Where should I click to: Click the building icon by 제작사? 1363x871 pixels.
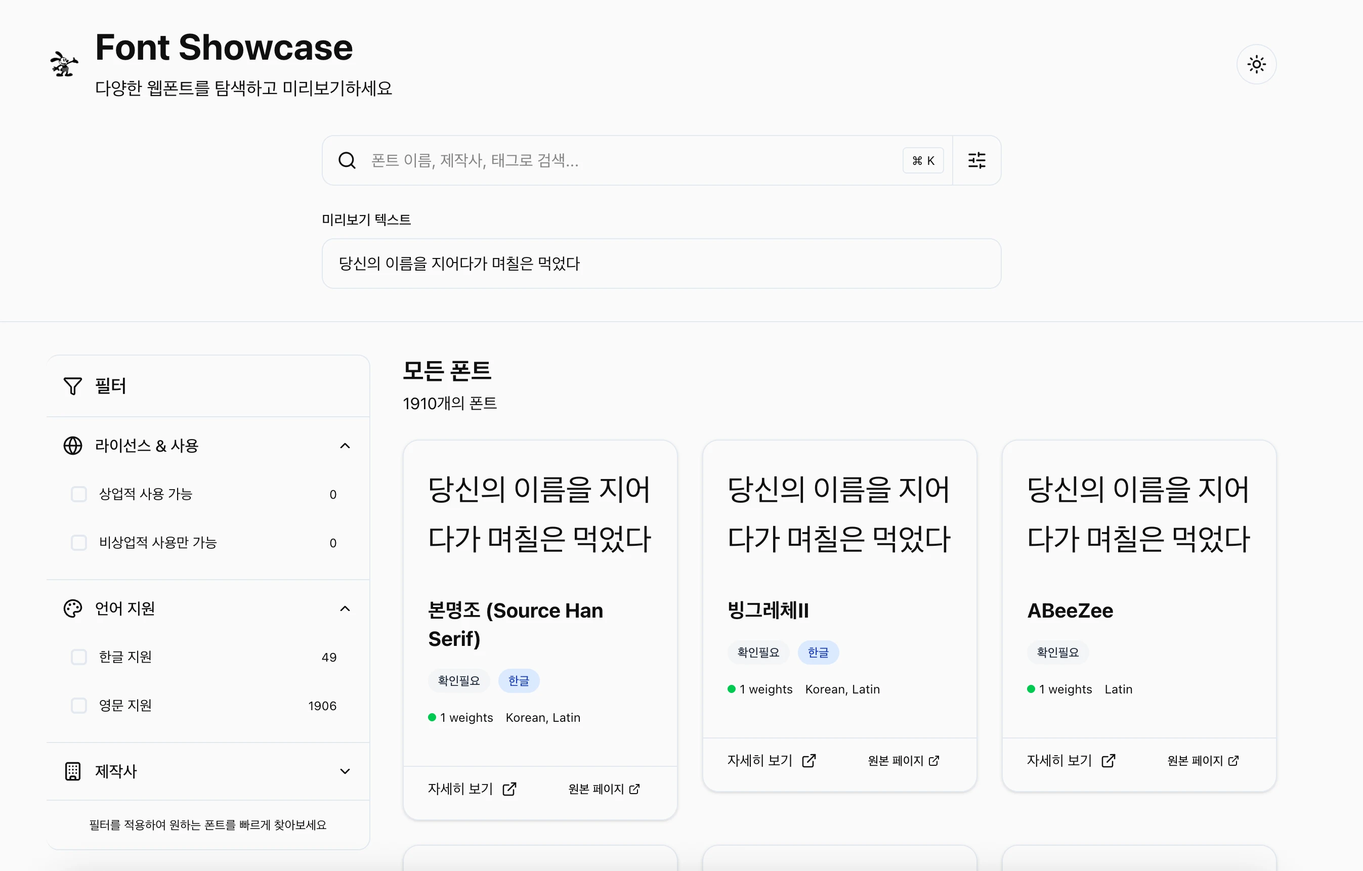[72, 771]
